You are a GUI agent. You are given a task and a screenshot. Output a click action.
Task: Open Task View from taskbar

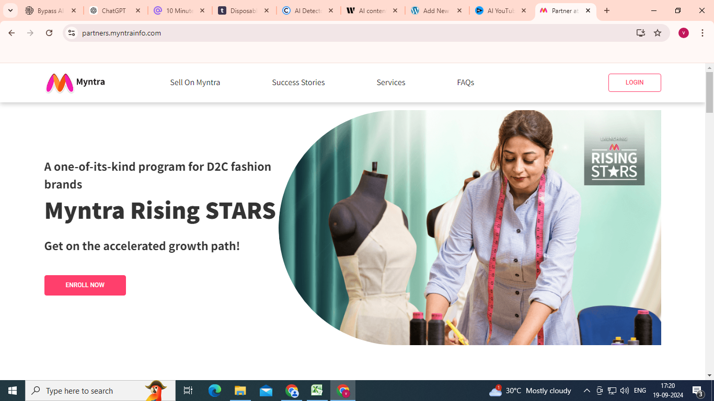[188, 391]
